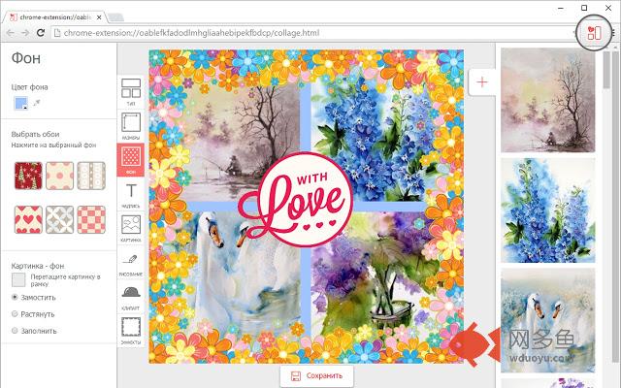Viewport: 621px width, 388px height.
Task: Choose the pink polka dot wallpaper
Action: (60, 176)
